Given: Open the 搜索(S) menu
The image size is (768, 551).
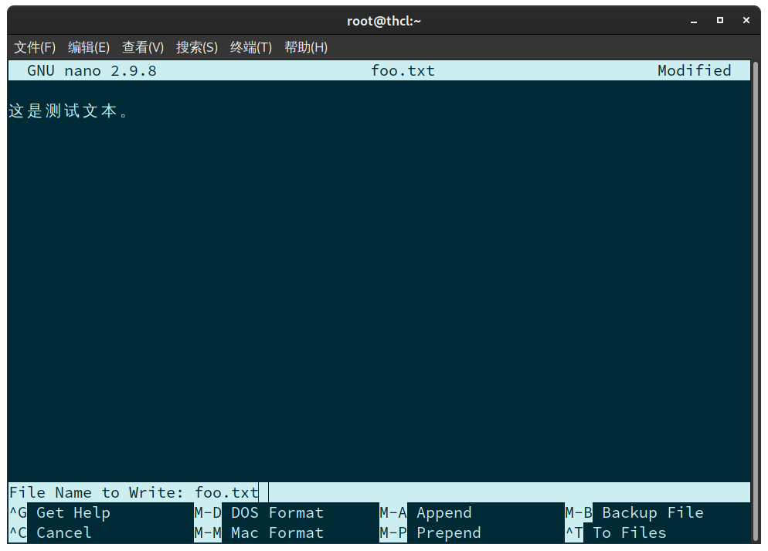Looking at the screenshot, I should [197, 47].
